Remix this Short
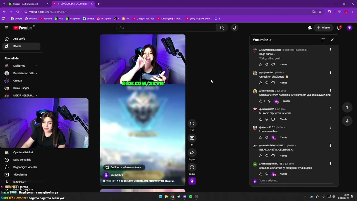Viewport: 357px width, 201px height. click(x=192, y=167)
